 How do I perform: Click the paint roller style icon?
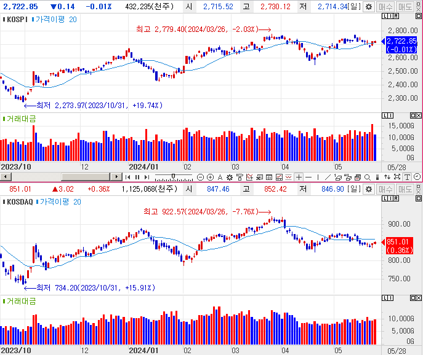pyautogui.click(x=240, y=177)
